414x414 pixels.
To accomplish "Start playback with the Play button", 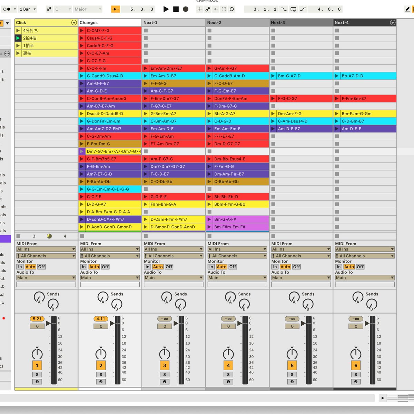I will coord(167,9).
